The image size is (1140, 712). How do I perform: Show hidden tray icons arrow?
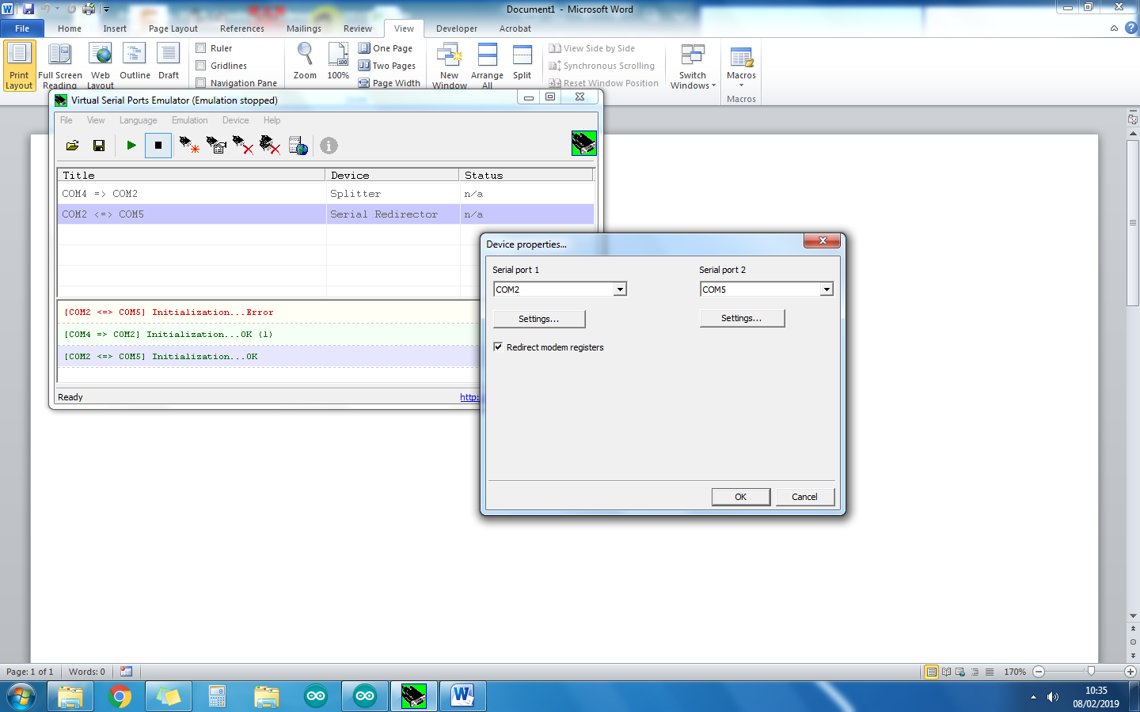[x=1033, y=697]
